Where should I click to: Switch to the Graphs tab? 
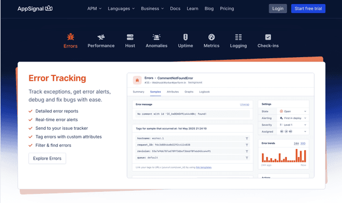point(189,92)
